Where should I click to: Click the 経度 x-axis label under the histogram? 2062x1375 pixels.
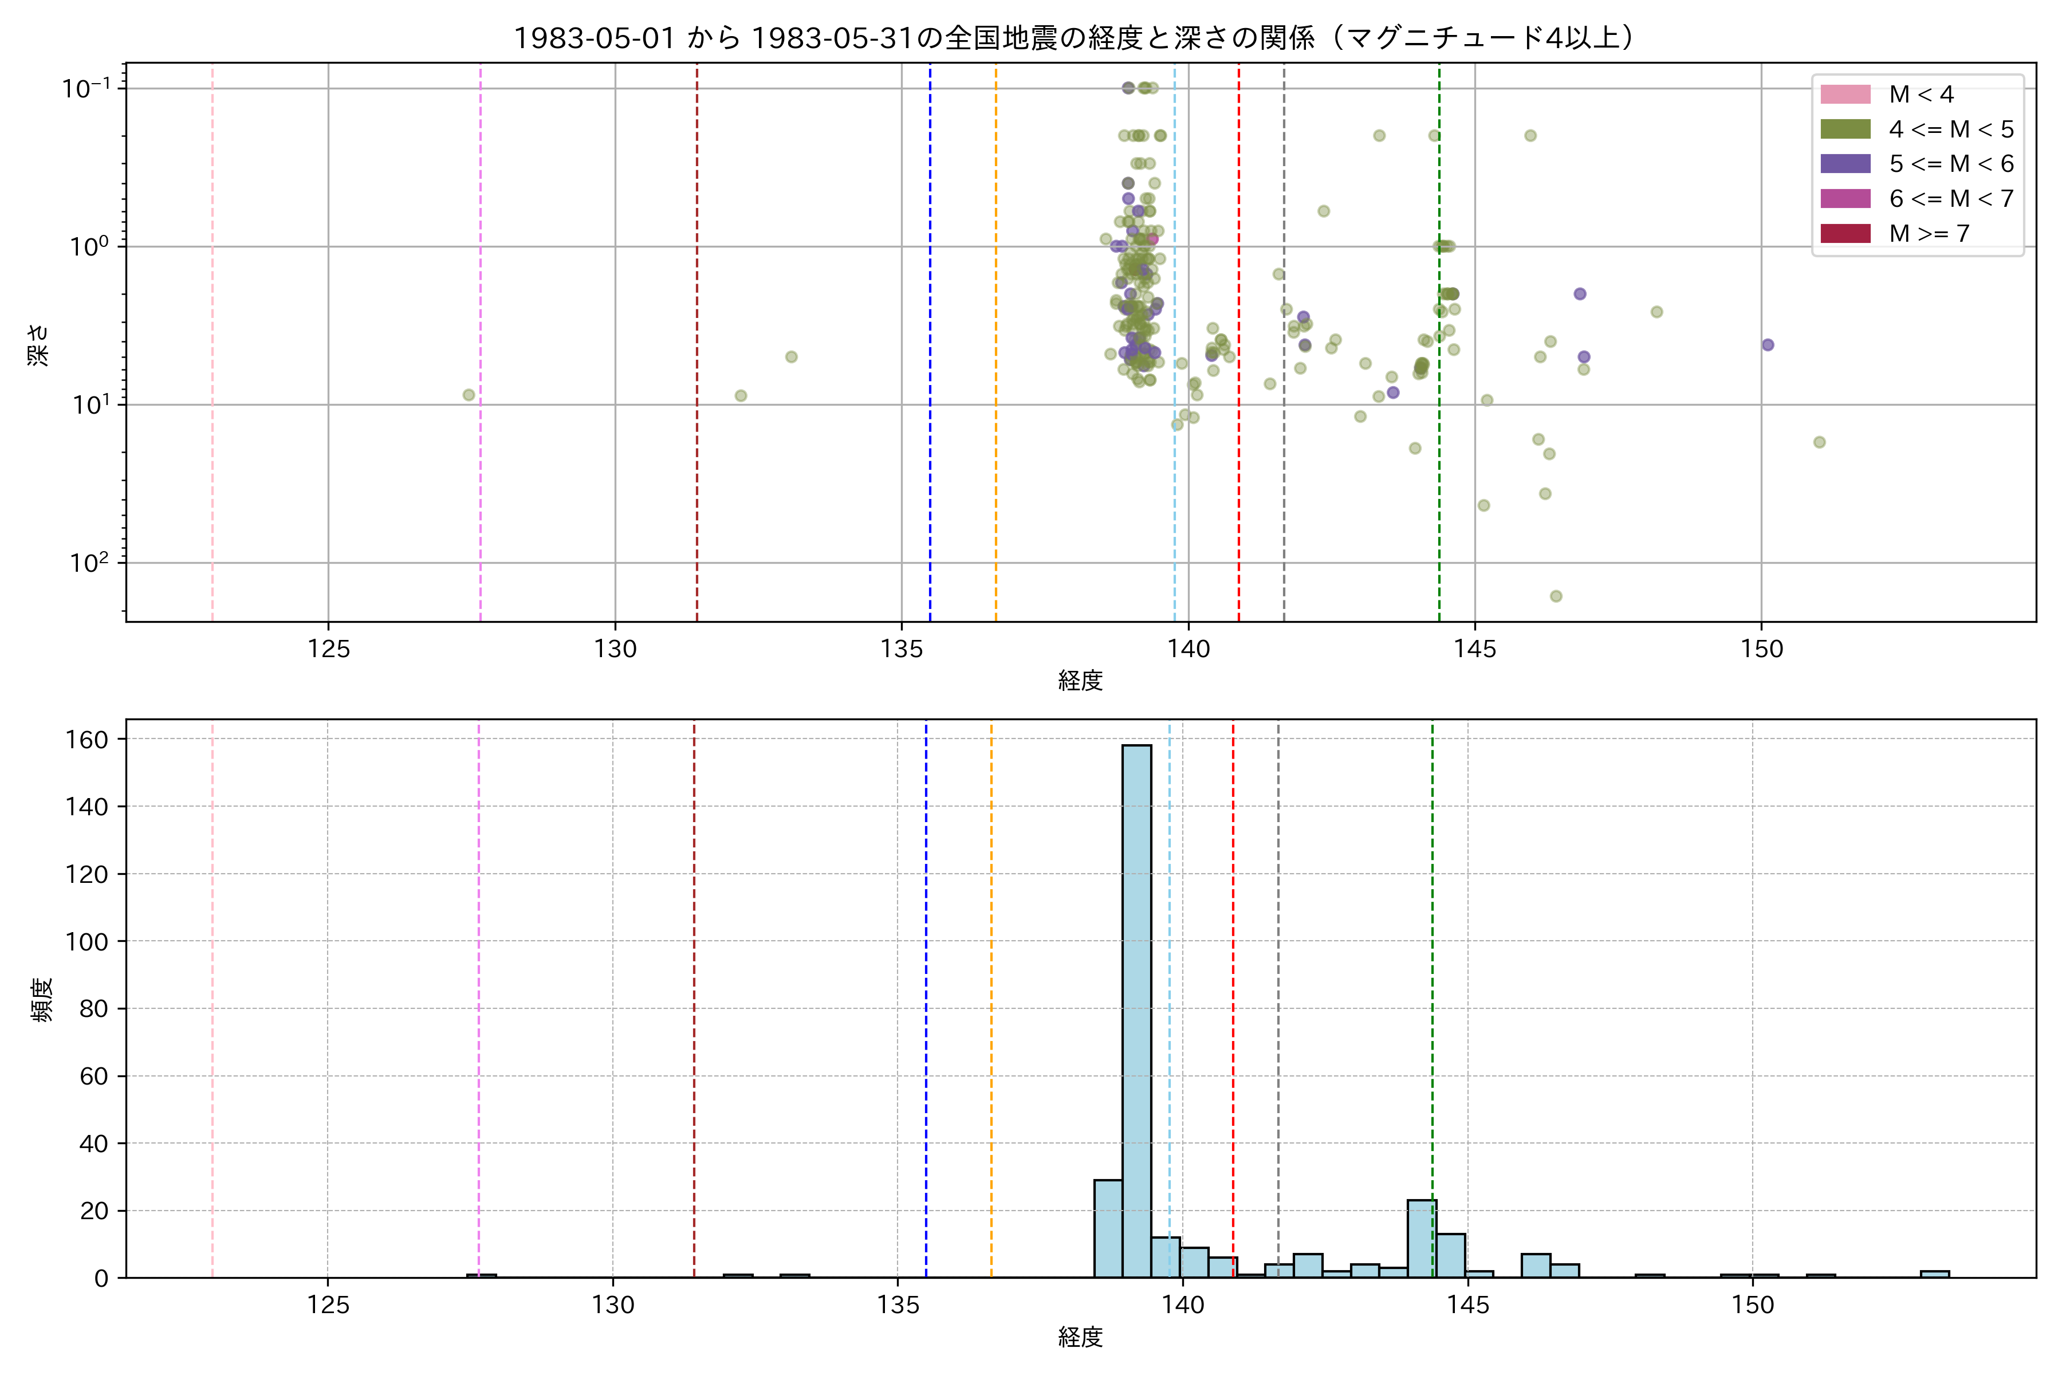point(1080,1337)
